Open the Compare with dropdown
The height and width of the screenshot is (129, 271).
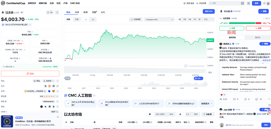click(159, 19)
